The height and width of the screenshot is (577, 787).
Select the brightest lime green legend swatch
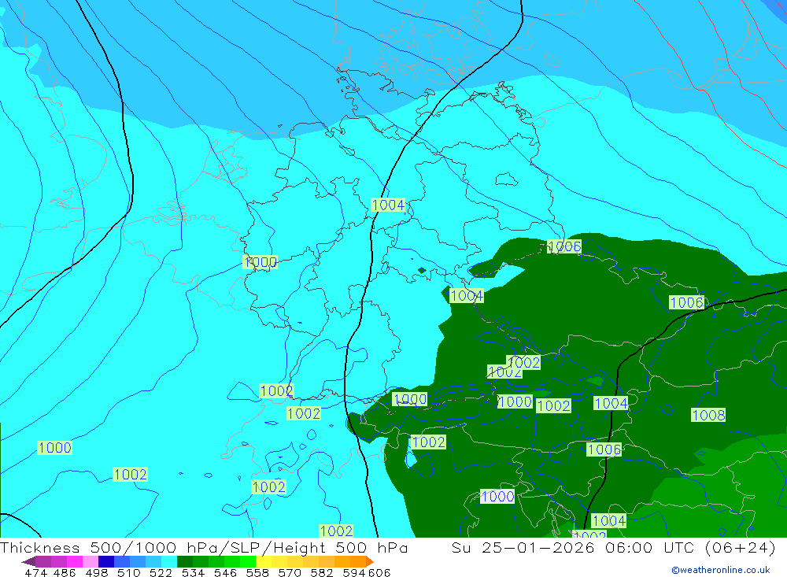tap(248, 561)
